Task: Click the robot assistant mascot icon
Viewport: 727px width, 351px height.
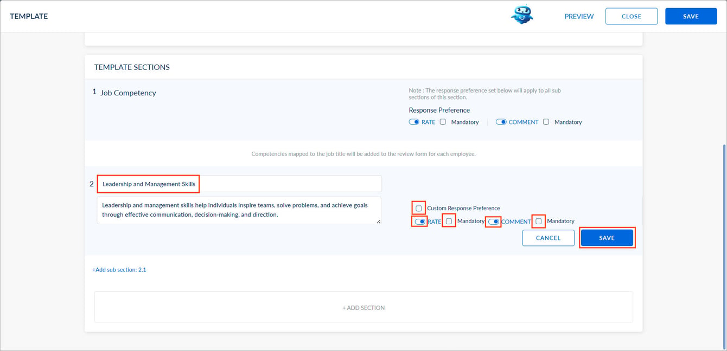Action: click(x=522, y=15)
